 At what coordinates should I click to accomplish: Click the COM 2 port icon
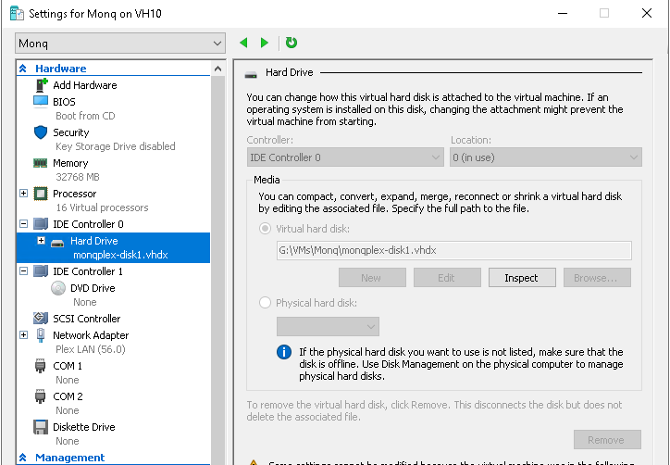(x=40, y=396)
